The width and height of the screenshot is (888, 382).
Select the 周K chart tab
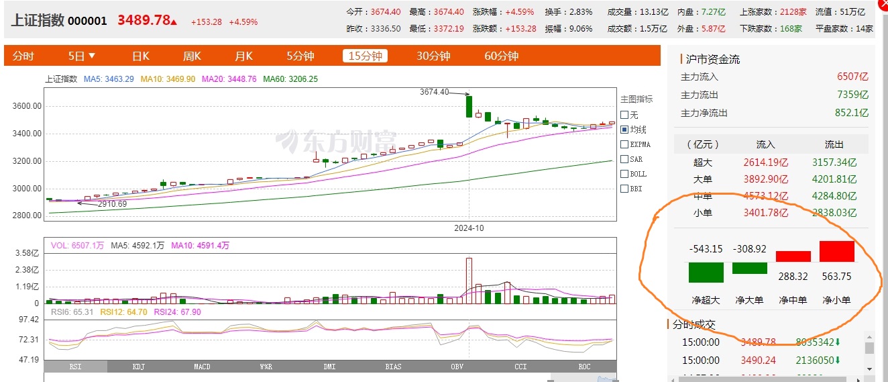pyautogui.click(x=192, y=56)
